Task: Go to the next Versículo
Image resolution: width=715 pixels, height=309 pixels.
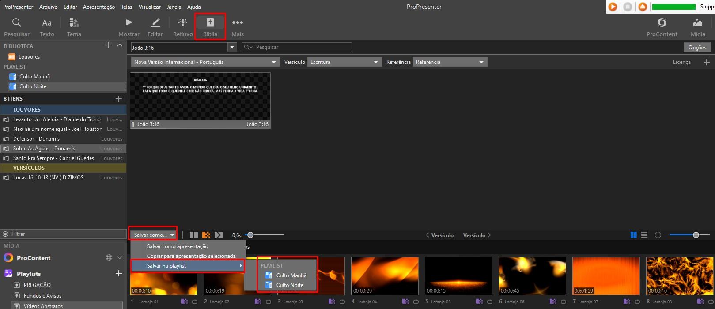Action: tap(477, 235)
